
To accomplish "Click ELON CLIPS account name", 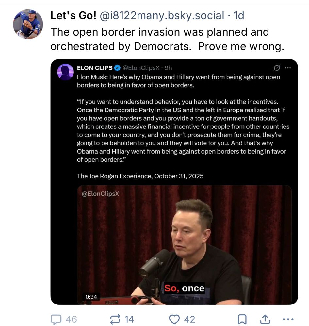I will [95, 68].
